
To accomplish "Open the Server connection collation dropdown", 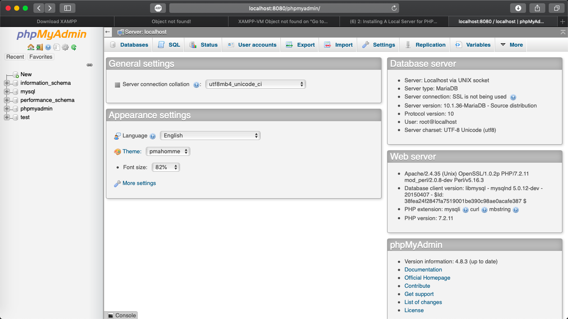I will [x=255, y=84].
